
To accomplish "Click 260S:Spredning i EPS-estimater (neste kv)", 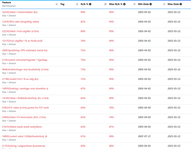I will click(24, 50).
